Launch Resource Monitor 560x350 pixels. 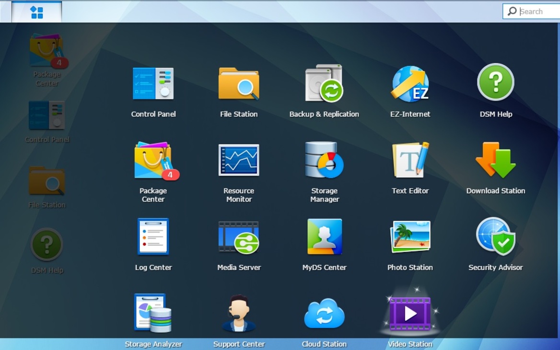coord(239,160)
